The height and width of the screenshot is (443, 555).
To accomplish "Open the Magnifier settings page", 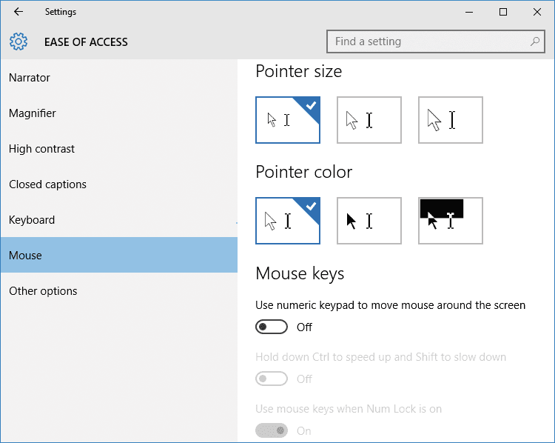I will [33, 113].
